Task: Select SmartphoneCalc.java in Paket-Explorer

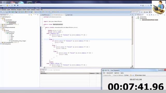Action: click(x=12, y=21)
